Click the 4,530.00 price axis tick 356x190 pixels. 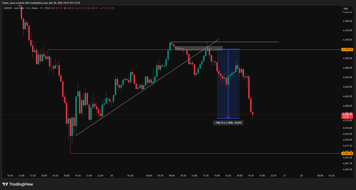pyautogui.click(x=347, y=139)
